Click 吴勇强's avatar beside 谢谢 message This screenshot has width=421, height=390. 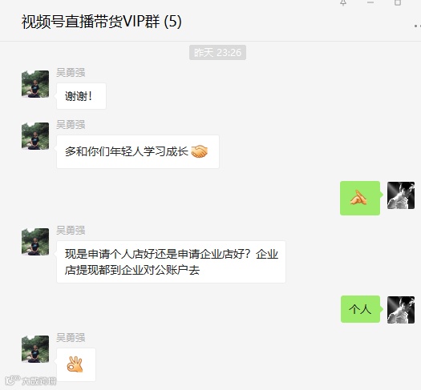(35, 84)
